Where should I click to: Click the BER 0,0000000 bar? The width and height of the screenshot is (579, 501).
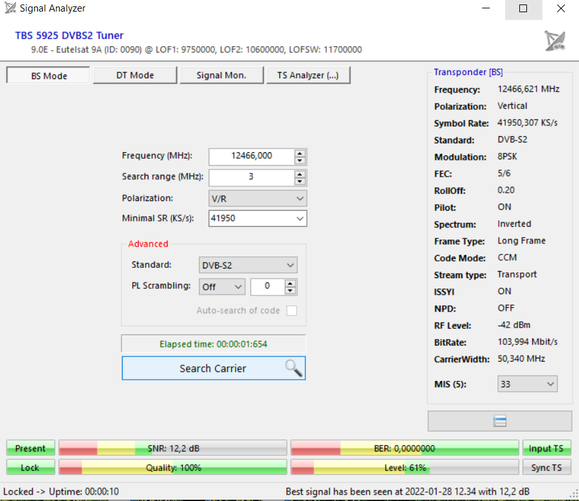(x=404, y=448)
